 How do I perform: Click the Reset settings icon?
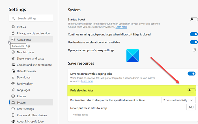coord(13,109)
